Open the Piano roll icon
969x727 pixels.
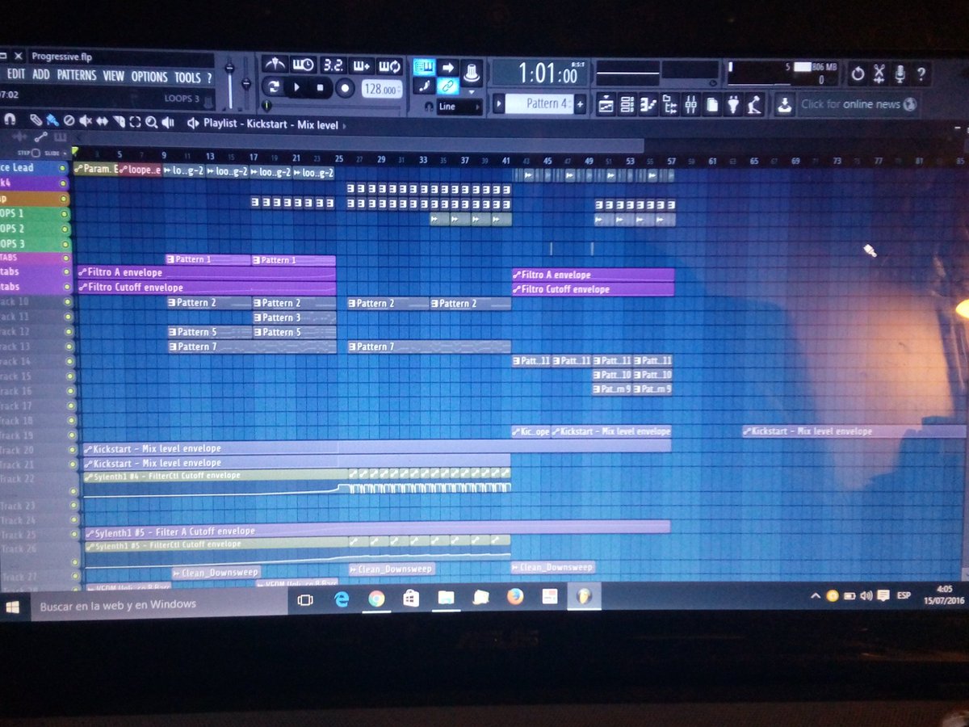pos(648,104)
